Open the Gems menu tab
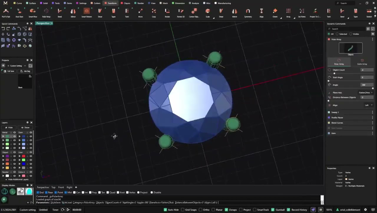The width and height of the screenshot is (377, 213). 68,3
